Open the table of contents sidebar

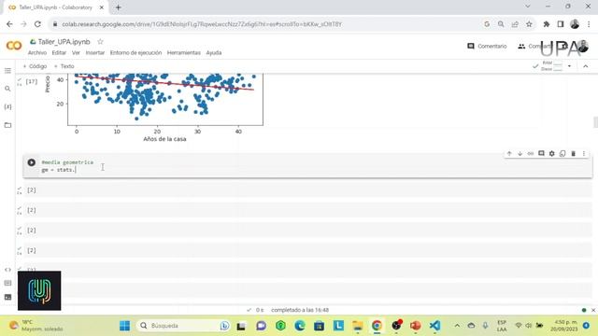tap(7, 71)
